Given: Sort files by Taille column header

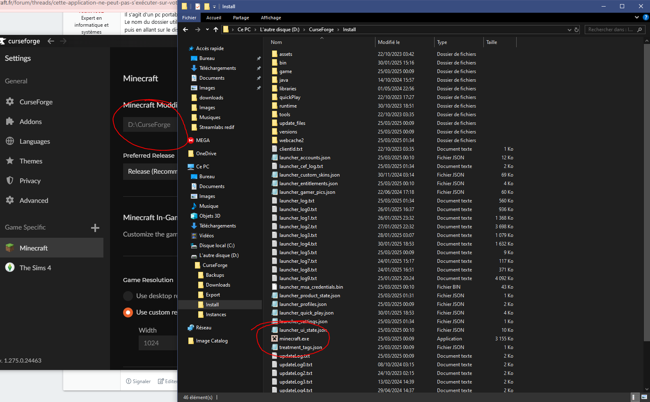Looking at the screenshot, I should pos(492,42).
